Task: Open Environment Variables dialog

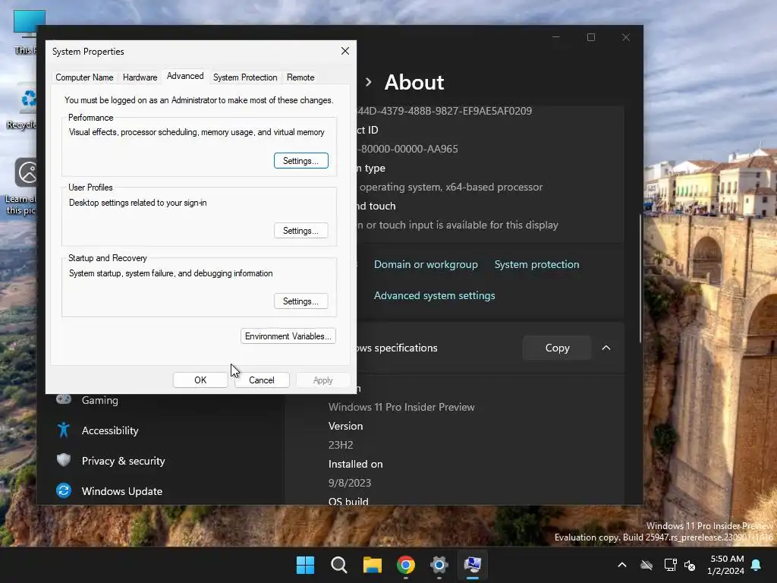Action: point(288,336)
